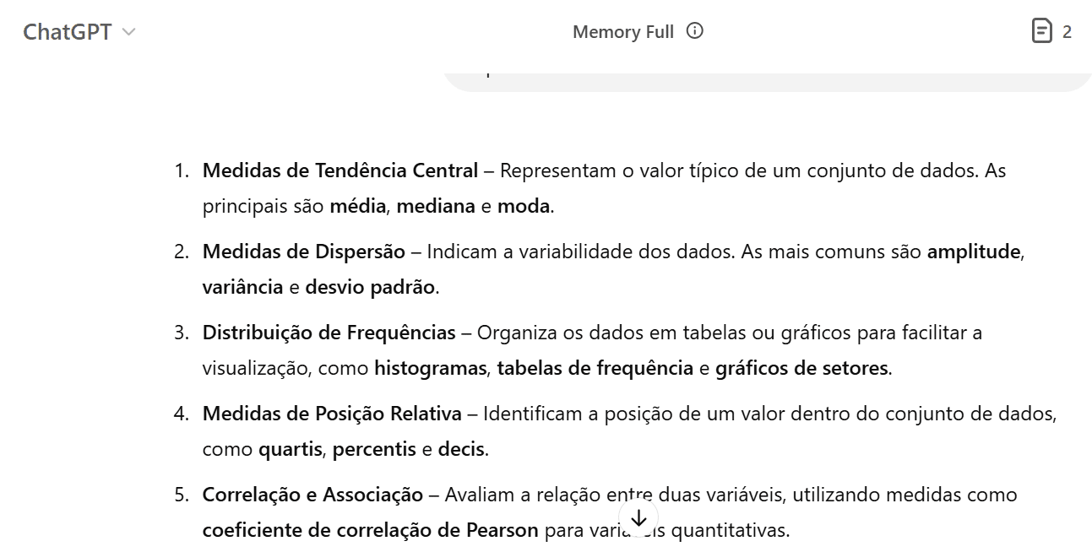Click the Memory Full info icon
Viewport: 1092px width, 552px height.
coord(693,30)
